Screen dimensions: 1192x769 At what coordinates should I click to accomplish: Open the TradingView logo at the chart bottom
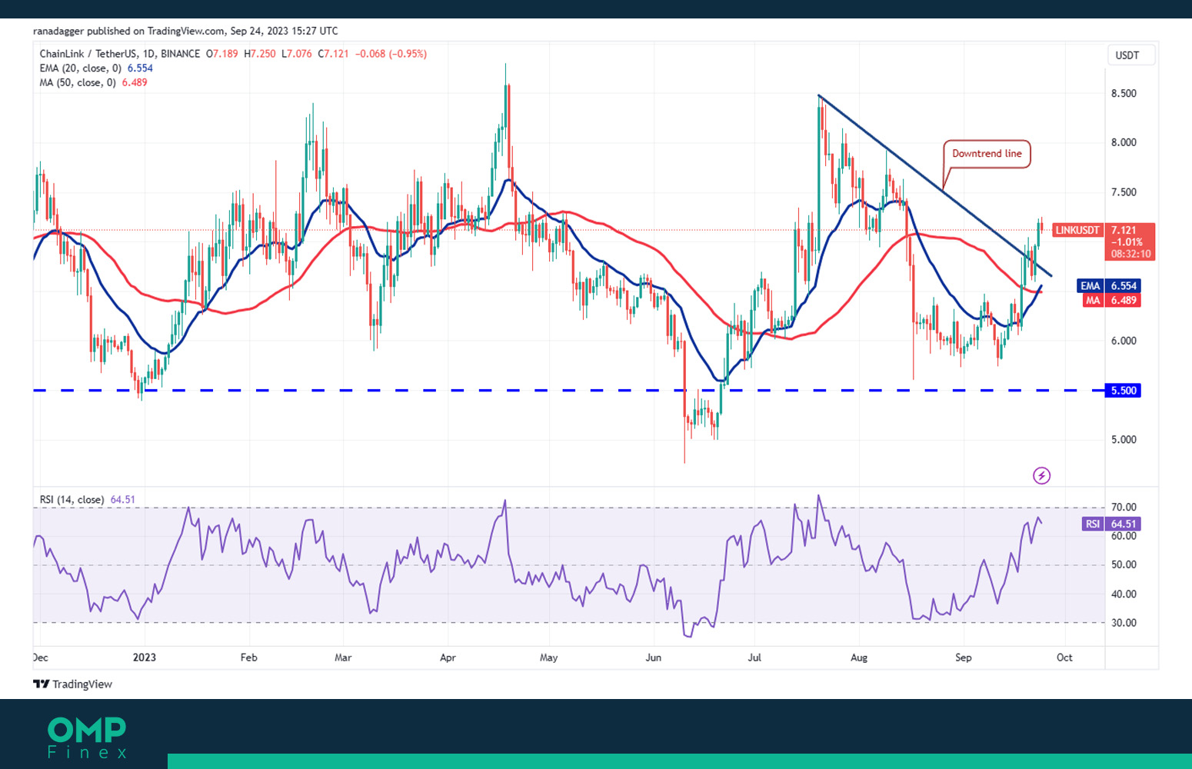72,684
